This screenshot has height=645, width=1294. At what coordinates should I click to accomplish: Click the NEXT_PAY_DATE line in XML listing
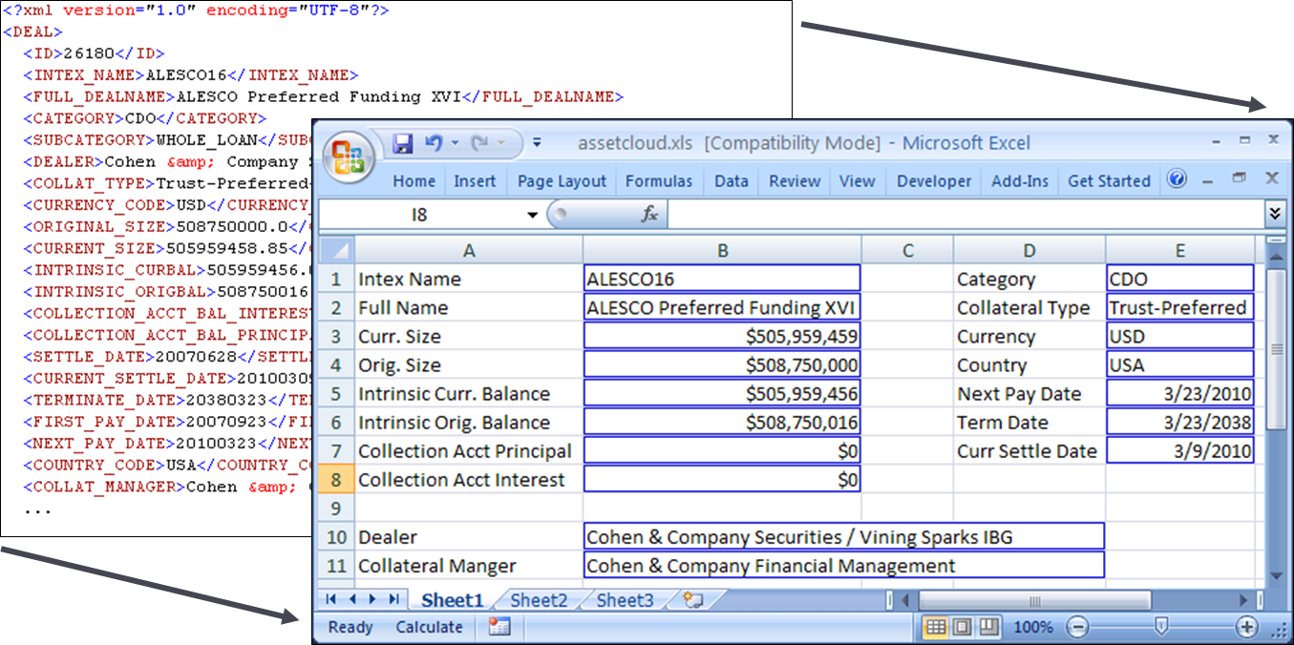[169, 444]
